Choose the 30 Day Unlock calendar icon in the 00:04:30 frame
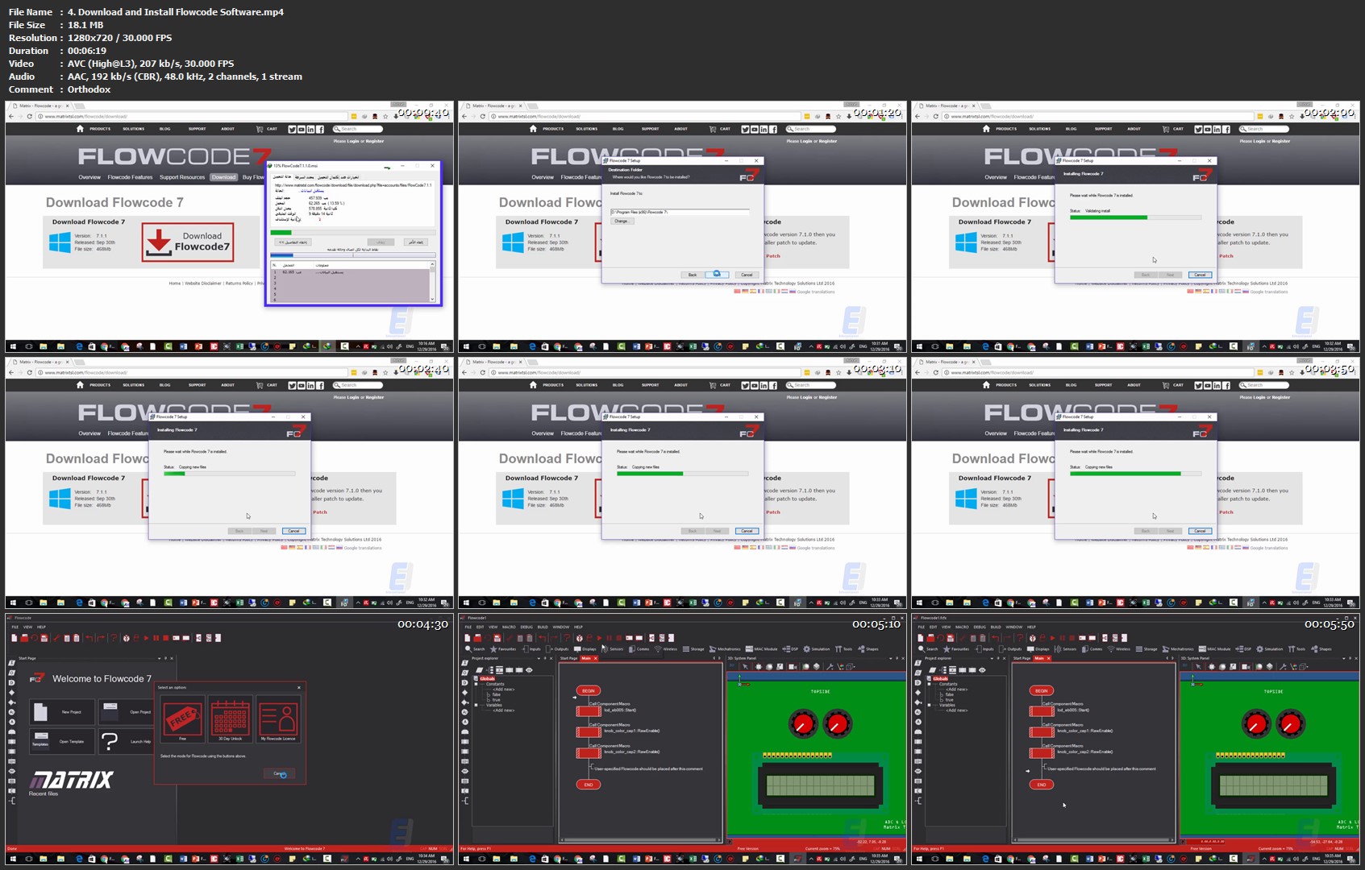Viewport: 1365px width, 870px height. click(x=230, y=719)
